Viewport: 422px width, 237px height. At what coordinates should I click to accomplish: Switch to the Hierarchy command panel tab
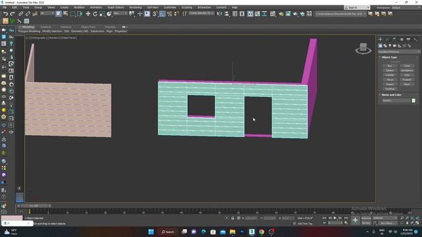tap(394, 39)
